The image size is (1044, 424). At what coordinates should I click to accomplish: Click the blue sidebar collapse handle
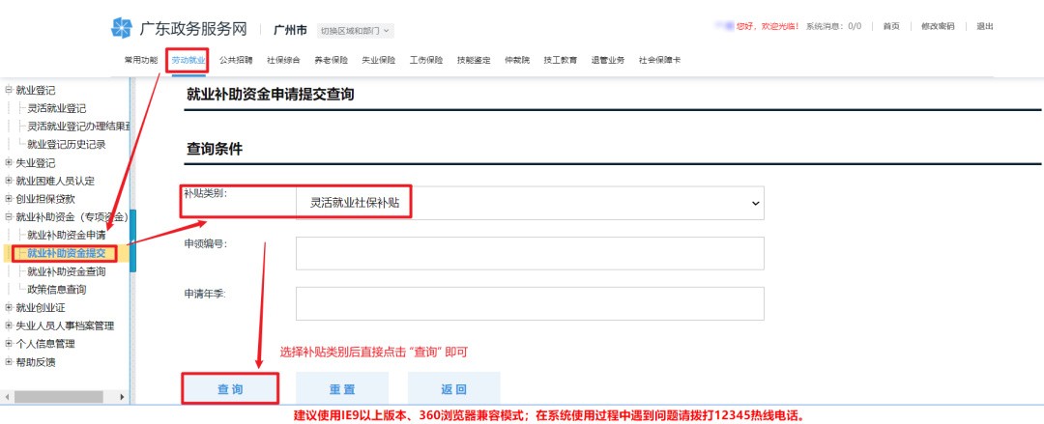[132, 240]
